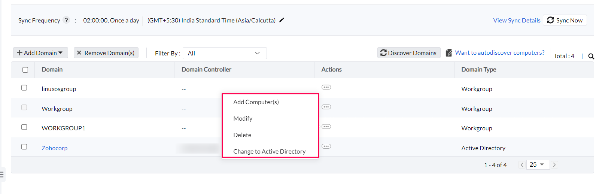
Task: Go to next page arrow
Action: [554, 165]
